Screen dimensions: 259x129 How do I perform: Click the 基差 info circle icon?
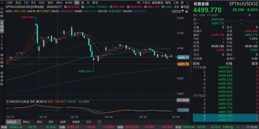tap(233, 58)
